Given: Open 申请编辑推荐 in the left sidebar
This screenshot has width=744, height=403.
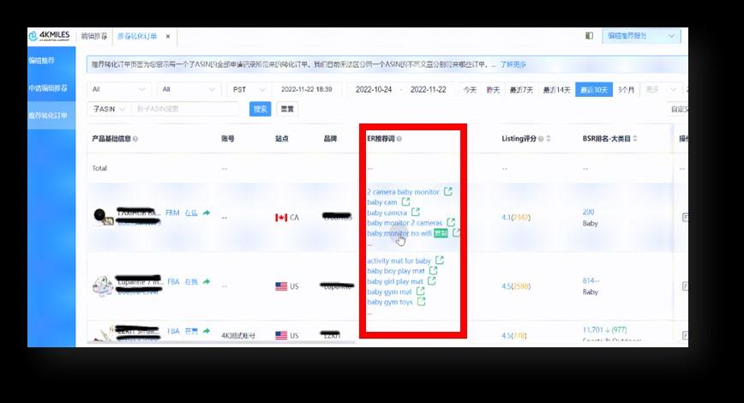Looking at the screenshot, I should pyautogui.click(x=48, y=88).
